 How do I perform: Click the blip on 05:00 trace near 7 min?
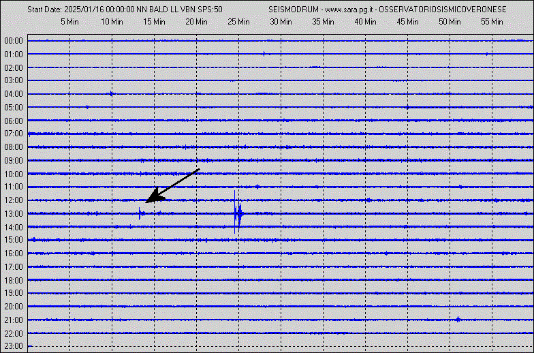pyautogui.click(x=87, y=108)
